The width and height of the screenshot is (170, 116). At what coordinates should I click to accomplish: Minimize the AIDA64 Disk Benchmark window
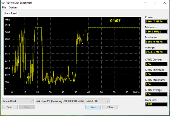pos(145,3)
